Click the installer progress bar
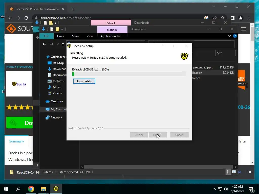 (129, 74)
